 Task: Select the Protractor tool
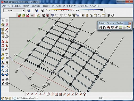3,58
